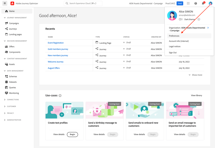Go to Campaigns in the sidebar
This screenshot has height=148, width=215.
(x=14, y=23)
